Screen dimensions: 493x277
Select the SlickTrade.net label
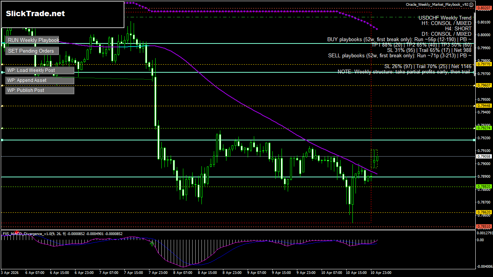(35, 13)
